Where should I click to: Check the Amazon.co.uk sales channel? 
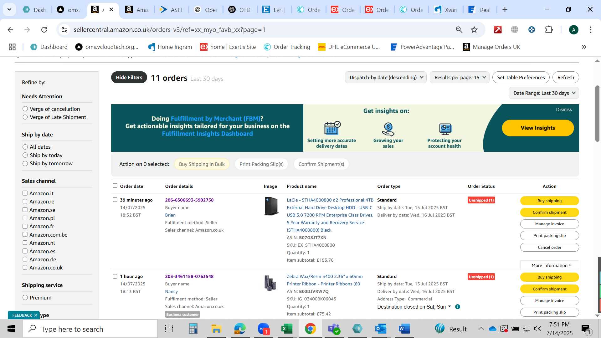(x=25, y=267)
